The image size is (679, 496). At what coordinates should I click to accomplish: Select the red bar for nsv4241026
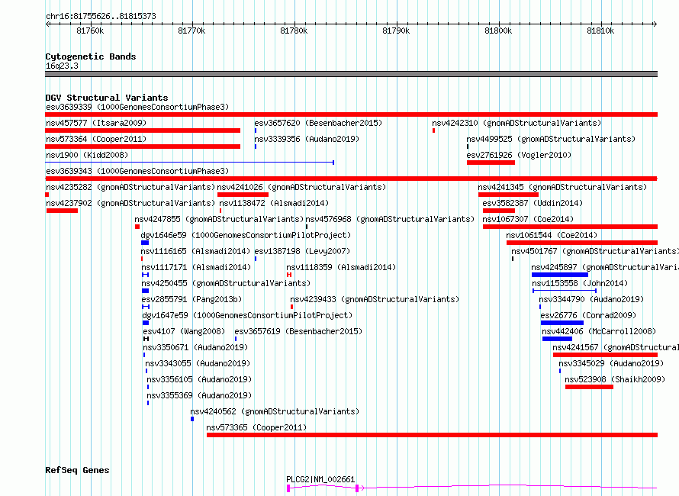pyautogui.click(x=243, y=195)
